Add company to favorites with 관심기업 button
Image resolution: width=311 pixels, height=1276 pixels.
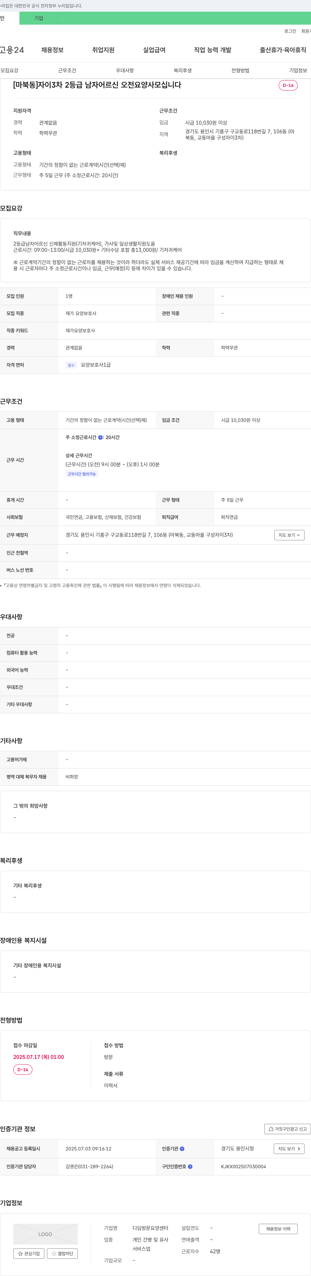click(x=29, y=1253)
